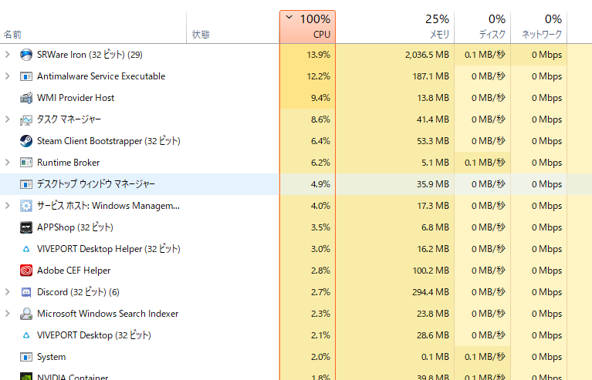The width and height of the screenshot is (592, 380).
Task: Expand the Runtime Broker process group
Action: coord(8,163)
